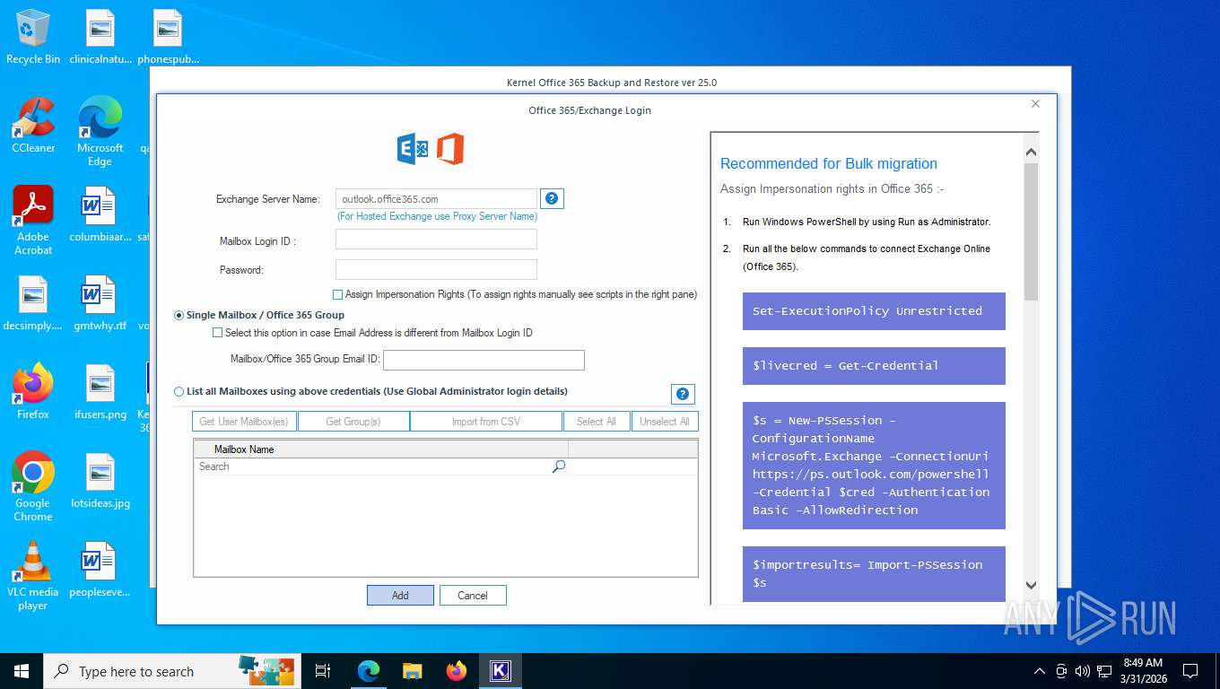Click the taskbar search box

[x=170, y=671]
